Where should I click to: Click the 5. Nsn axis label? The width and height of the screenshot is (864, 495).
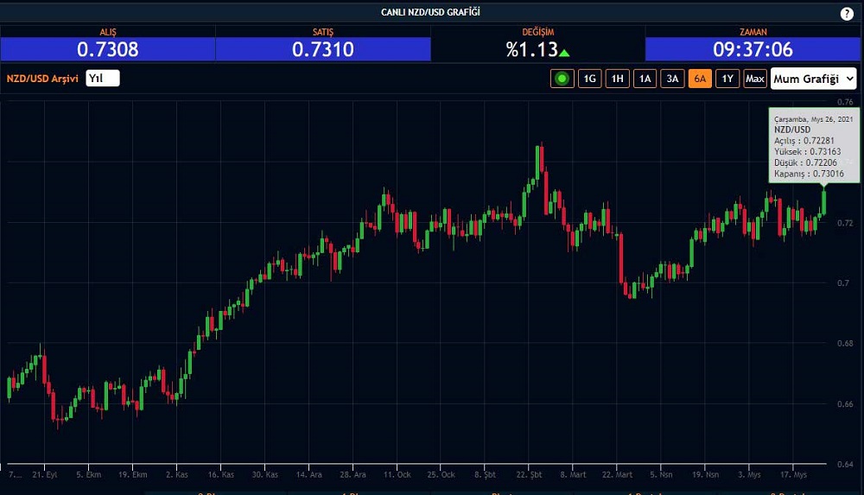click(x=661, y=474)
